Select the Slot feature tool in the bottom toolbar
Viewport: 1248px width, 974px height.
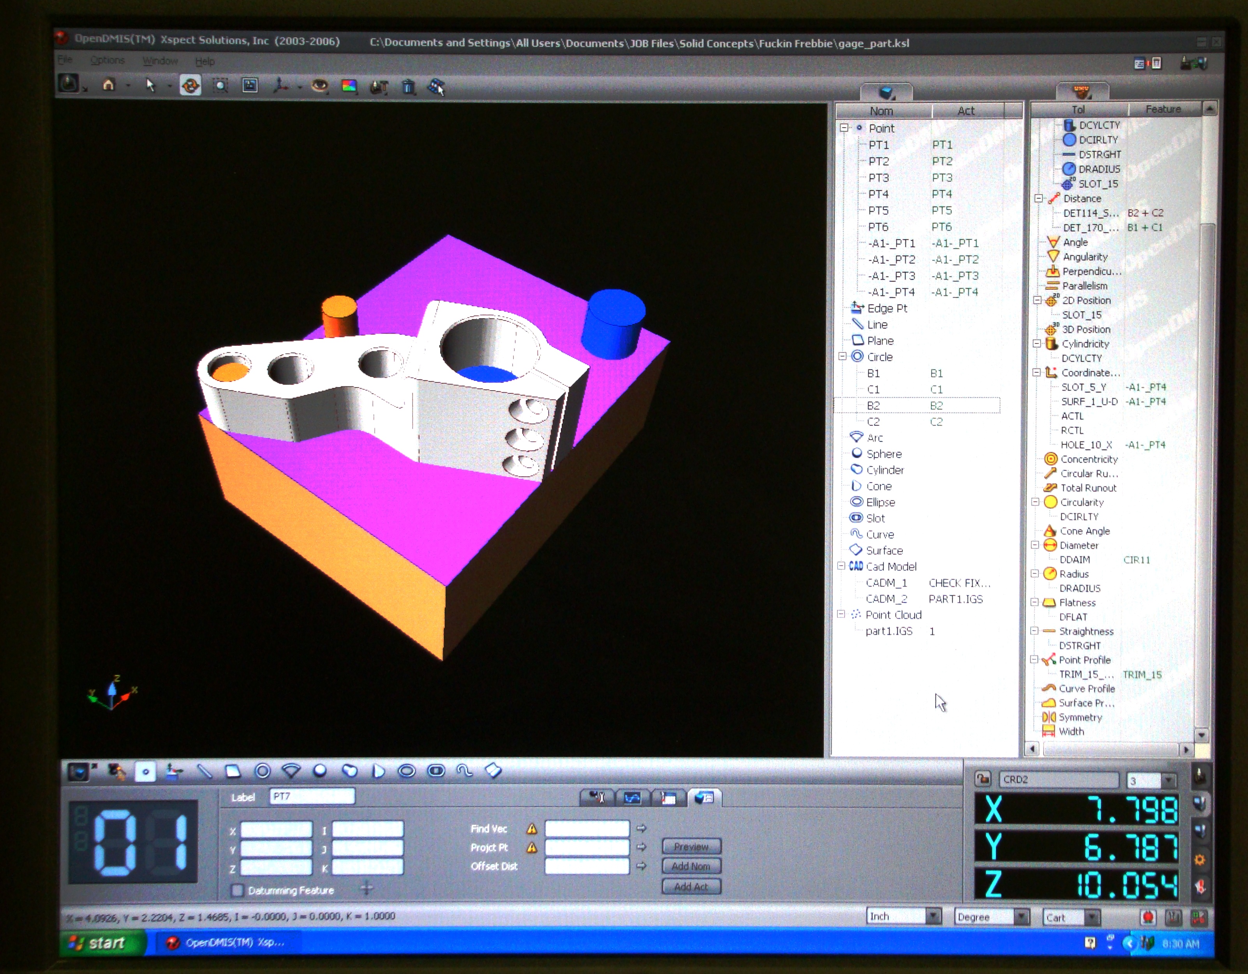[x=436, y=771]
